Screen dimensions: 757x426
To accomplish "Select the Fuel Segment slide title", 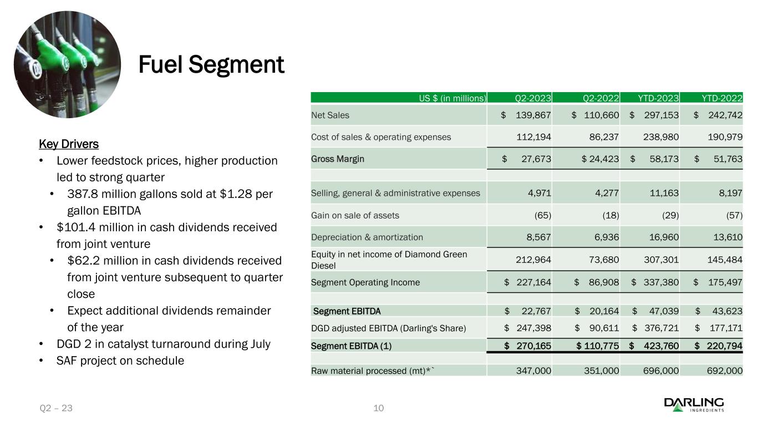I will point(211,65).
